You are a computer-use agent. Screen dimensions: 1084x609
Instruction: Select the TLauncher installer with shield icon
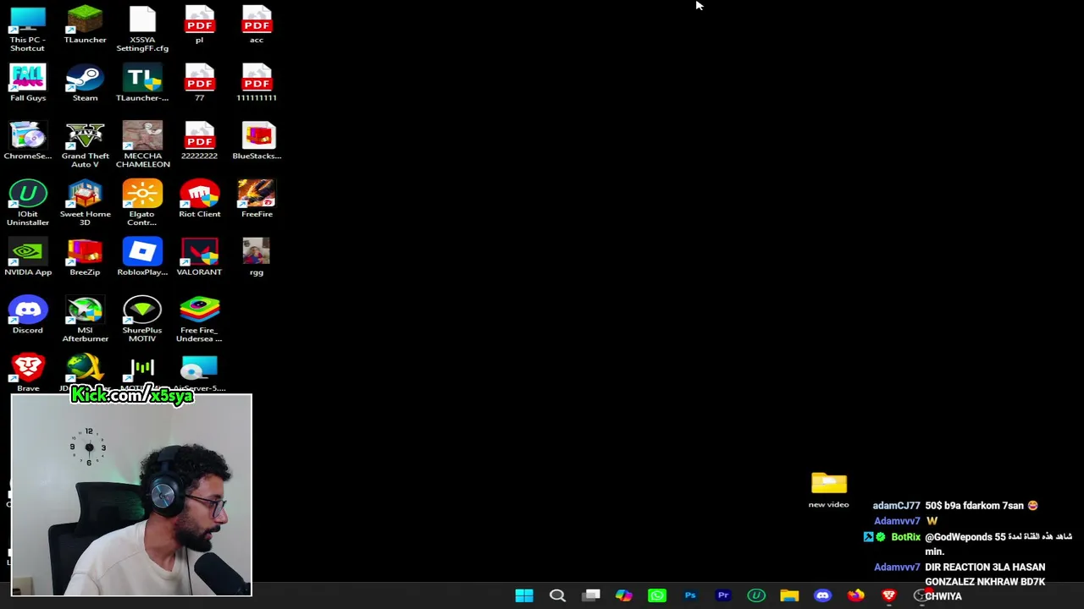[x=142, y=83]
